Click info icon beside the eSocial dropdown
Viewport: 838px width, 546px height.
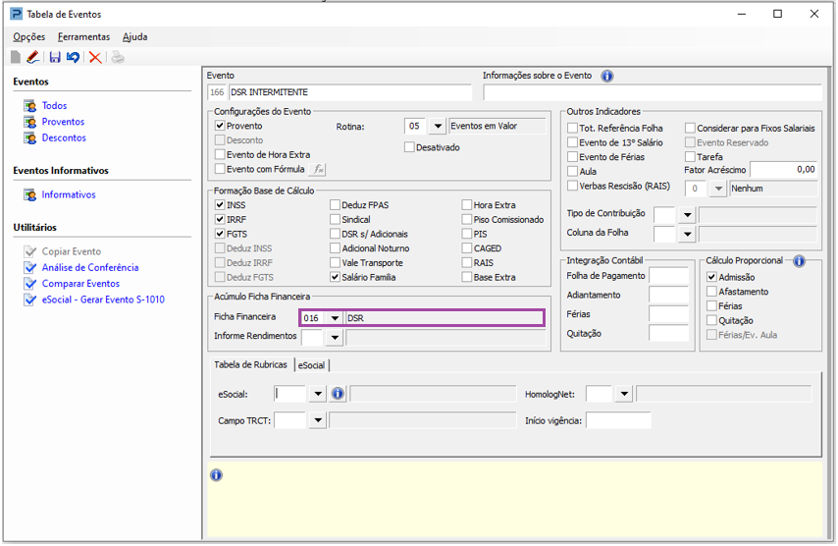338,394
